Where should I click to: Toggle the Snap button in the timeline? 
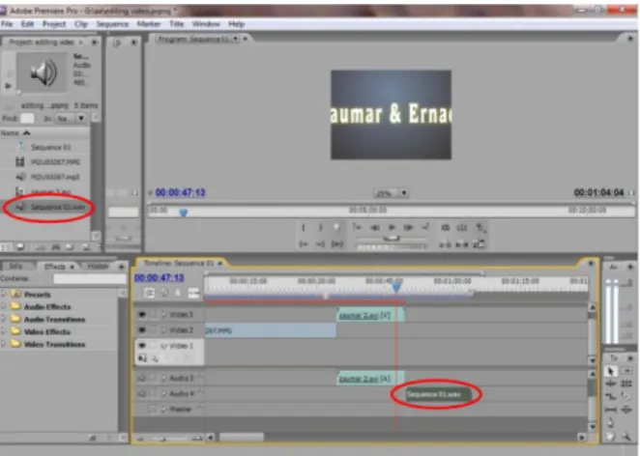(149, 293)
